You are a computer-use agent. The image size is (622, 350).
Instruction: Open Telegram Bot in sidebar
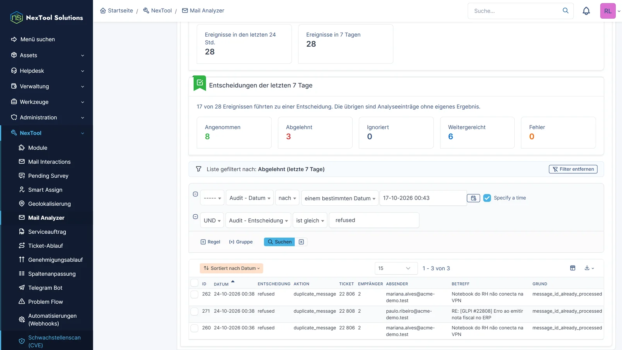(x=45, y=288)
